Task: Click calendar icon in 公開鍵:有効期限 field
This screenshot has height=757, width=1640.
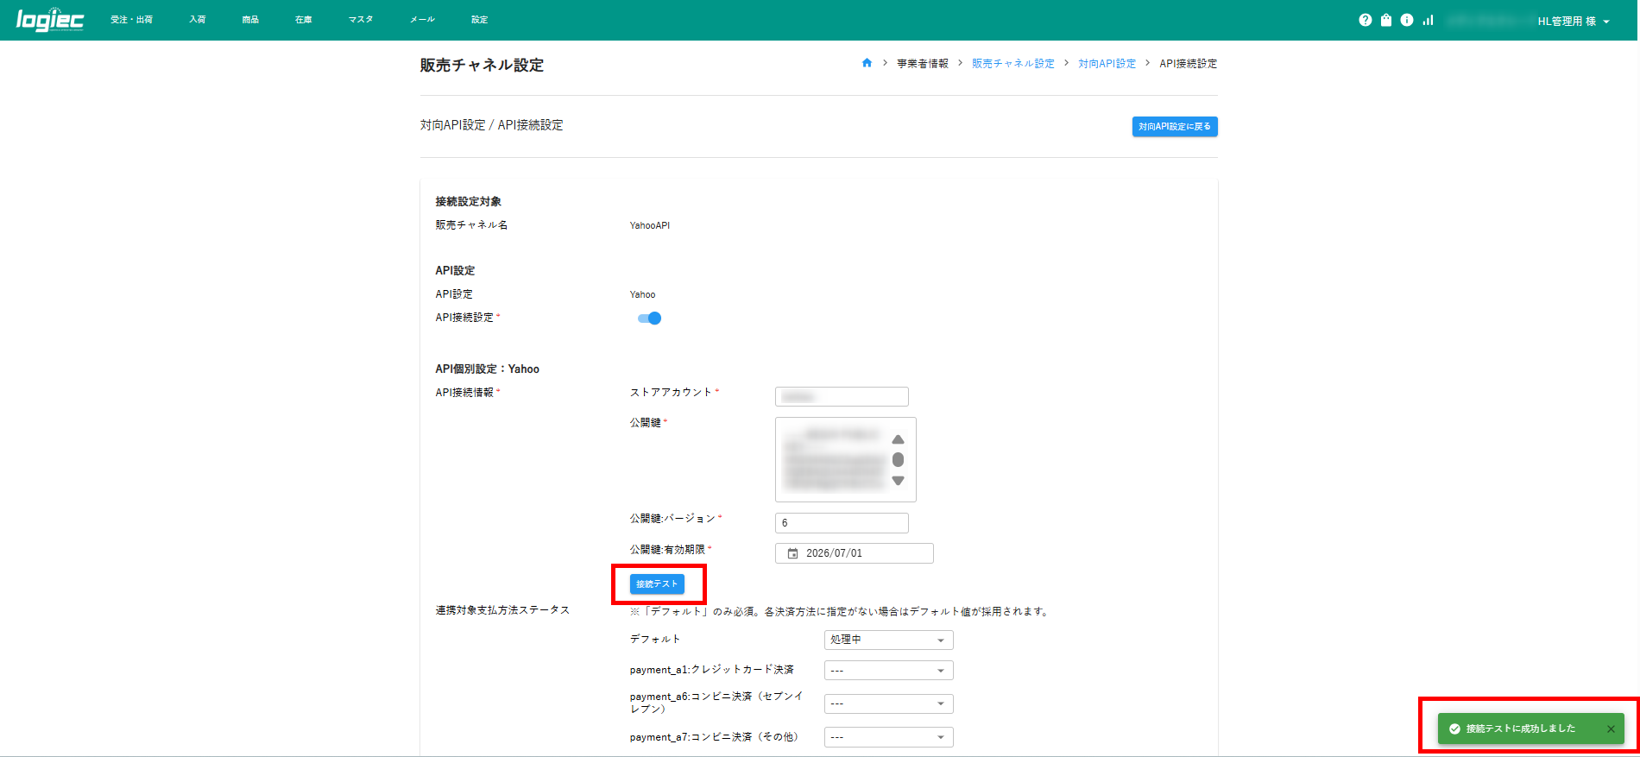Action: (792, 553)
